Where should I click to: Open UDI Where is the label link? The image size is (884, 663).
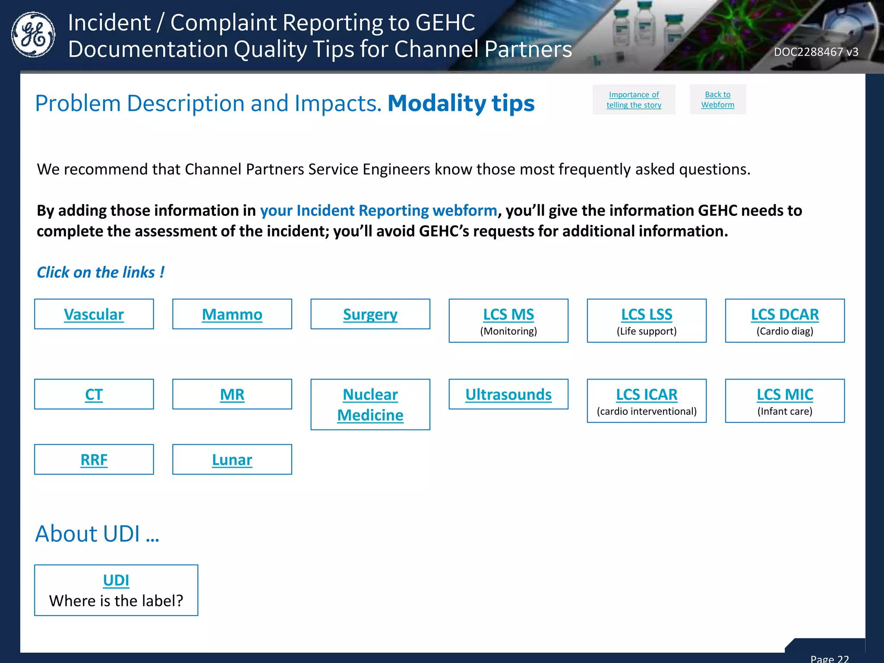[x=116, y=581]
